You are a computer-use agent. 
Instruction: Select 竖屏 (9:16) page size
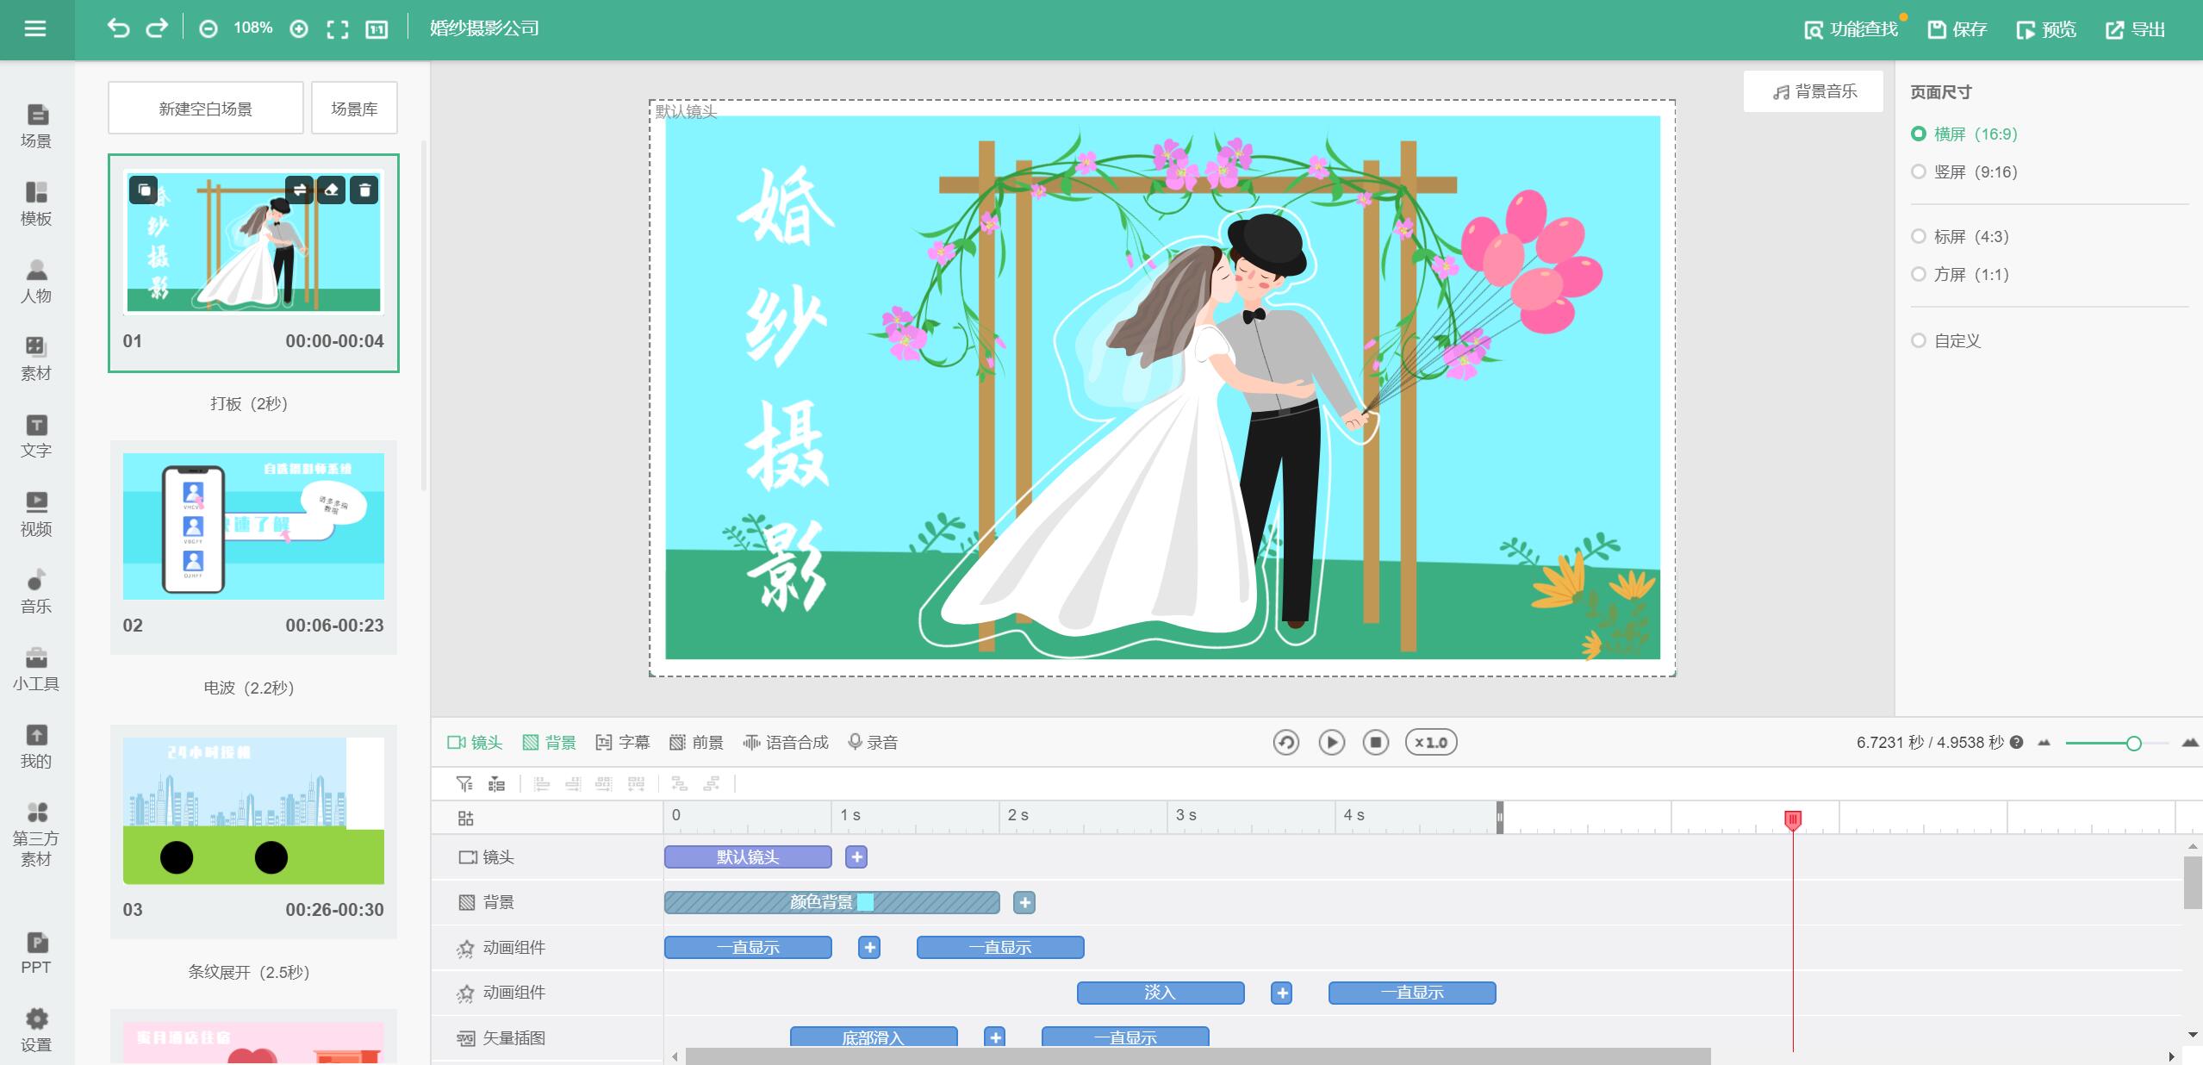(1964, 171)
